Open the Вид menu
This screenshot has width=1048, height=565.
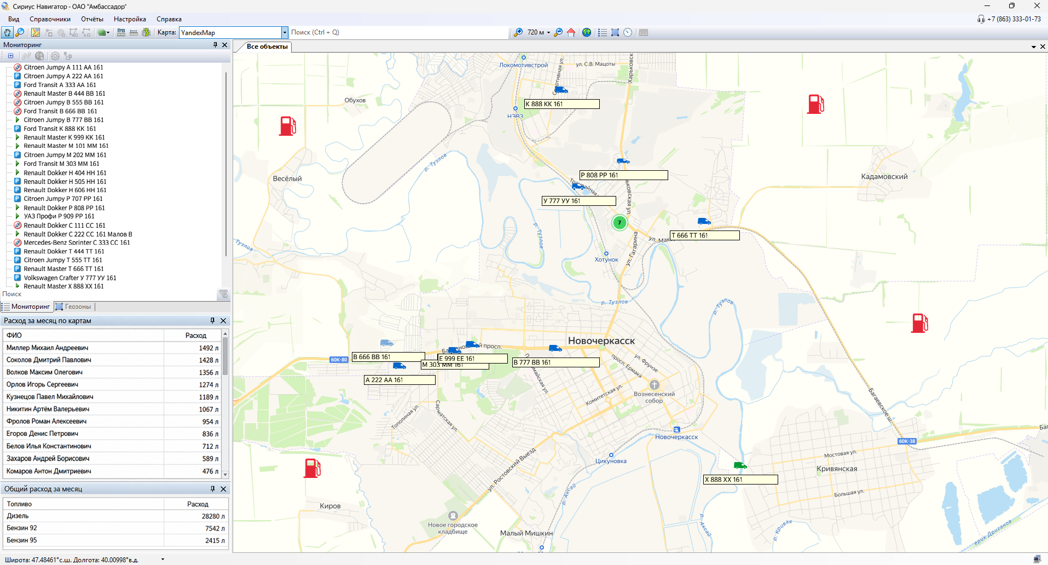tap(14, 19)
